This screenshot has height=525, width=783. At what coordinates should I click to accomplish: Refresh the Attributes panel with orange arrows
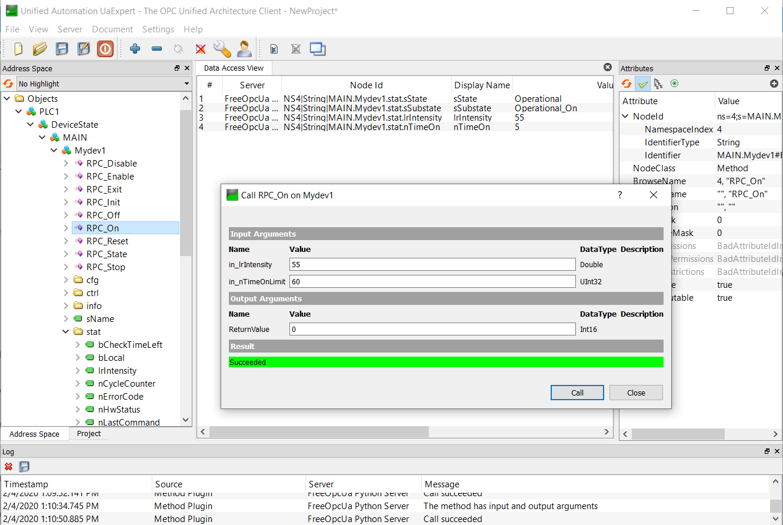click(x=627, y=84)
